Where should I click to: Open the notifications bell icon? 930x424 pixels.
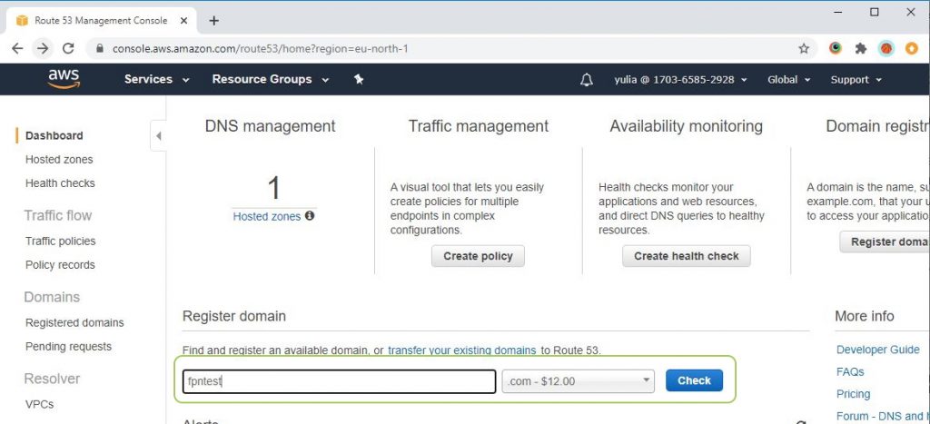pyautogui.click(x=586, y=80)
